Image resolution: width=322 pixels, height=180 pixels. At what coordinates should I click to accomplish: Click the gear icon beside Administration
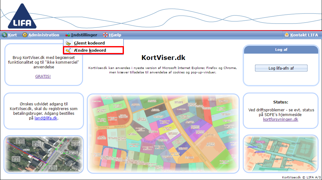(25, 35)
